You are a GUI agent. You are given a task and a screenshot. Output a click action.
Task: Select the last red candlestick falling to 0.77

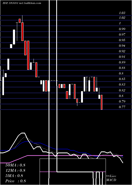[x=102, y=102]
